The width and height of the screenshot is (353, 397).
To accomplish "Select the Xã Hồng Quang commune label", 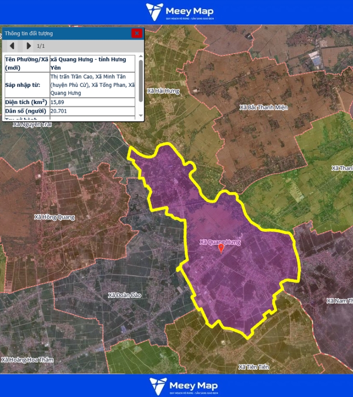I will pyautogui.click(x=54, y=217).
